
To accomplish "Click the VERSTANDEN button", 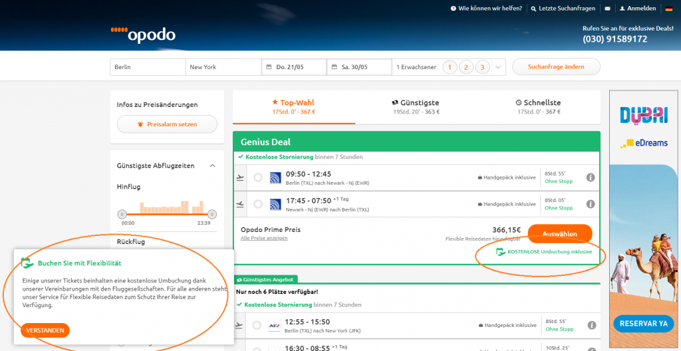I will (x=45, y=330).
